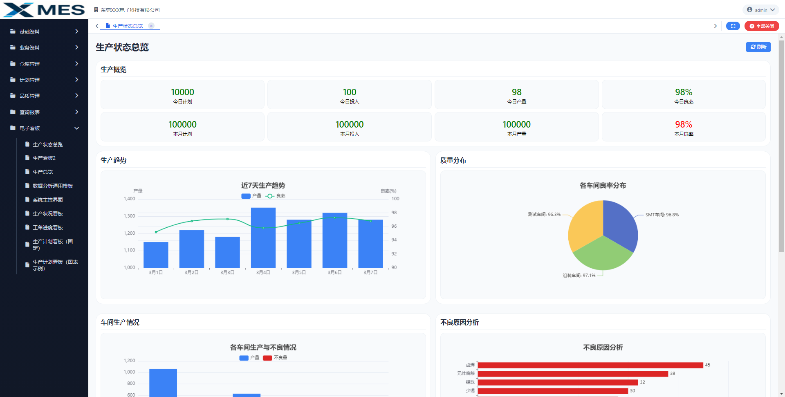
Task: Click the 3月4日 production bar
Action: pos(263,238)
